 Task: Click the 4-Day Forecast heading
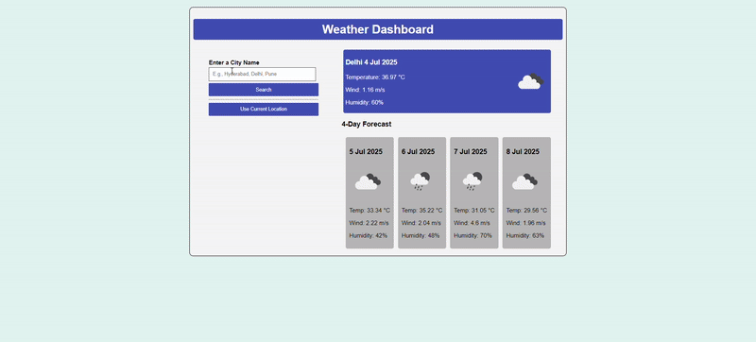click(x=367, y=125)
